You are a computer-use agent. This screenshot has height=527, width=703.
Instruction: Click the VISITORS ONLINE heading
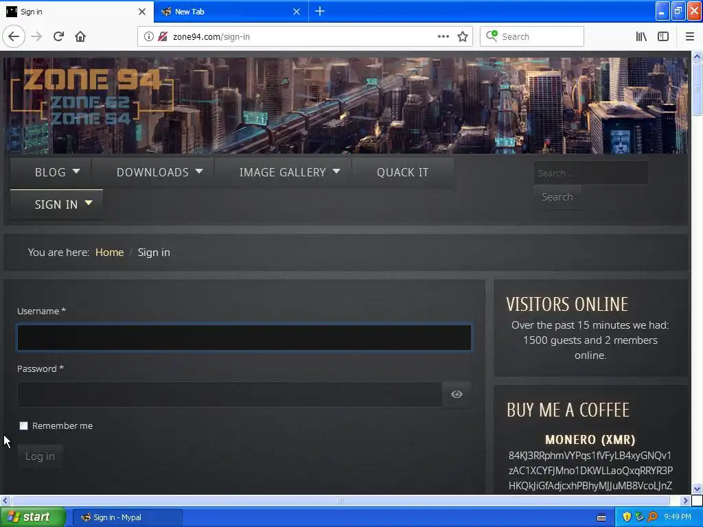[567, 304]
